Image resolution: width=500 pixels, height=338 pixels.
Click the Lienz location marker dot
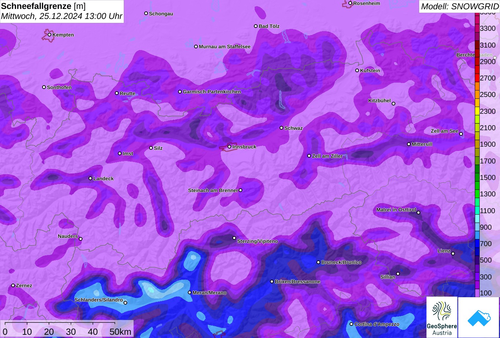453,254
